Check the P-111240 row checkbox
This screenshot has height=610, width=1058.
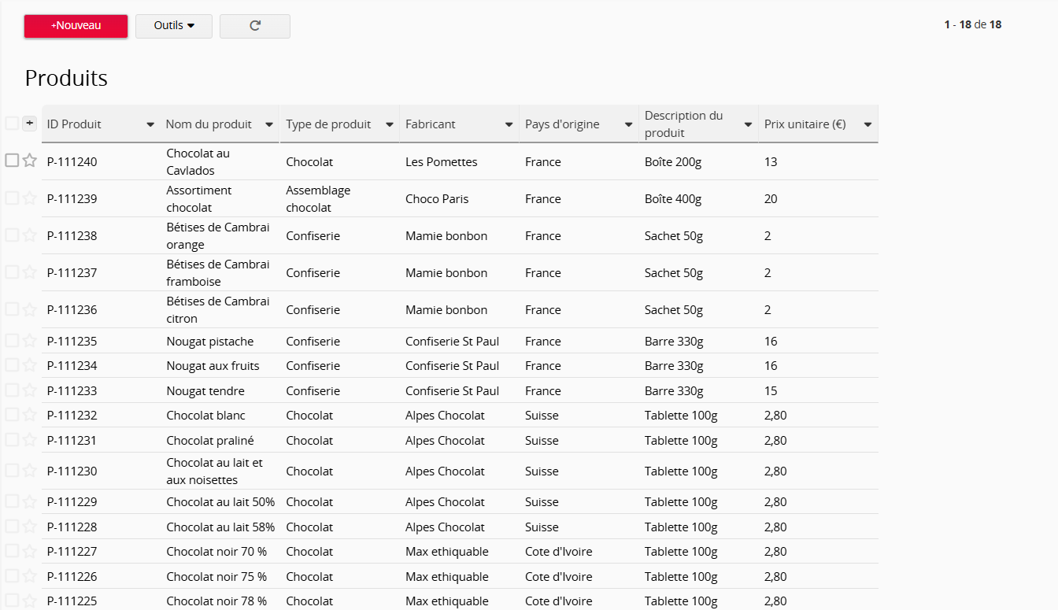pos(12,161)
